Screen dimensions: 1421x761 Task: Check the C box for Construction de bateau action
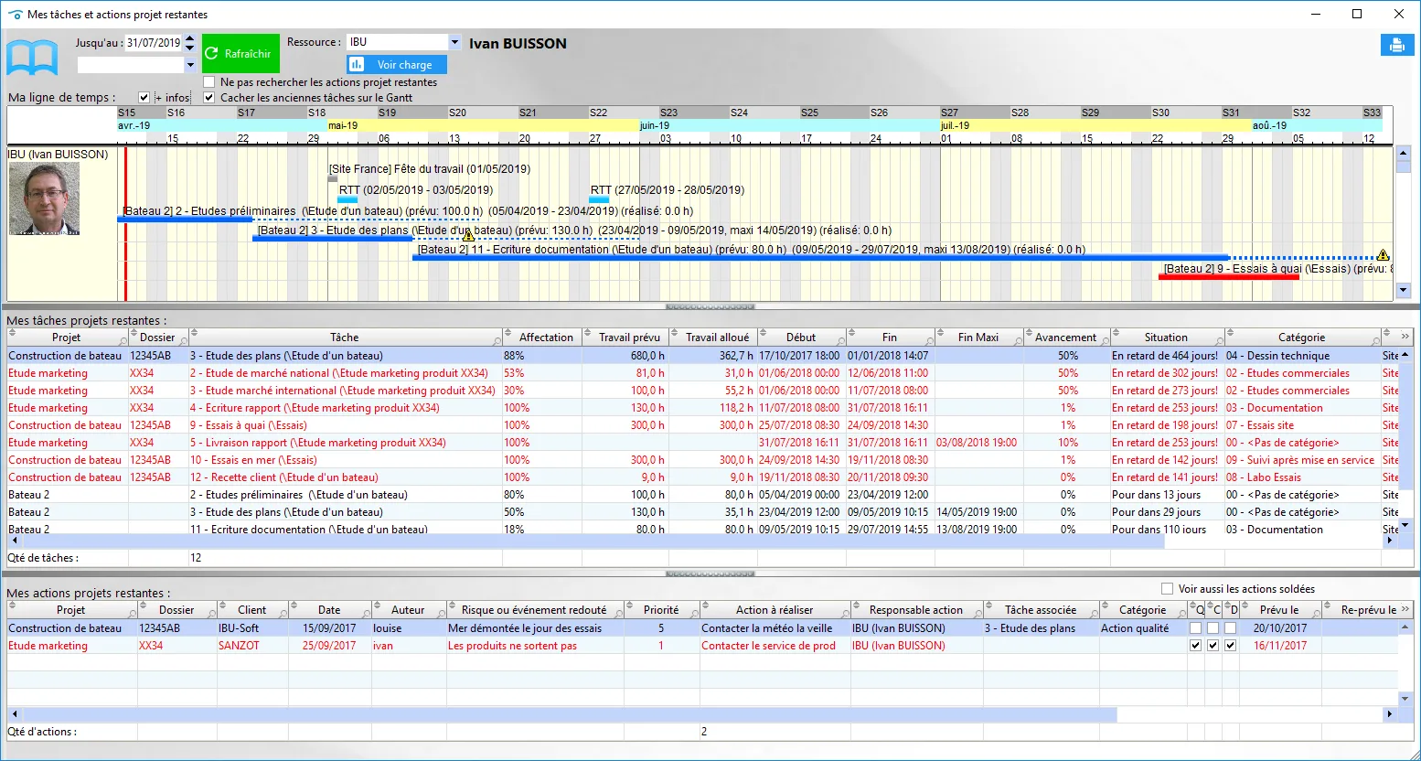[1213, 628]
